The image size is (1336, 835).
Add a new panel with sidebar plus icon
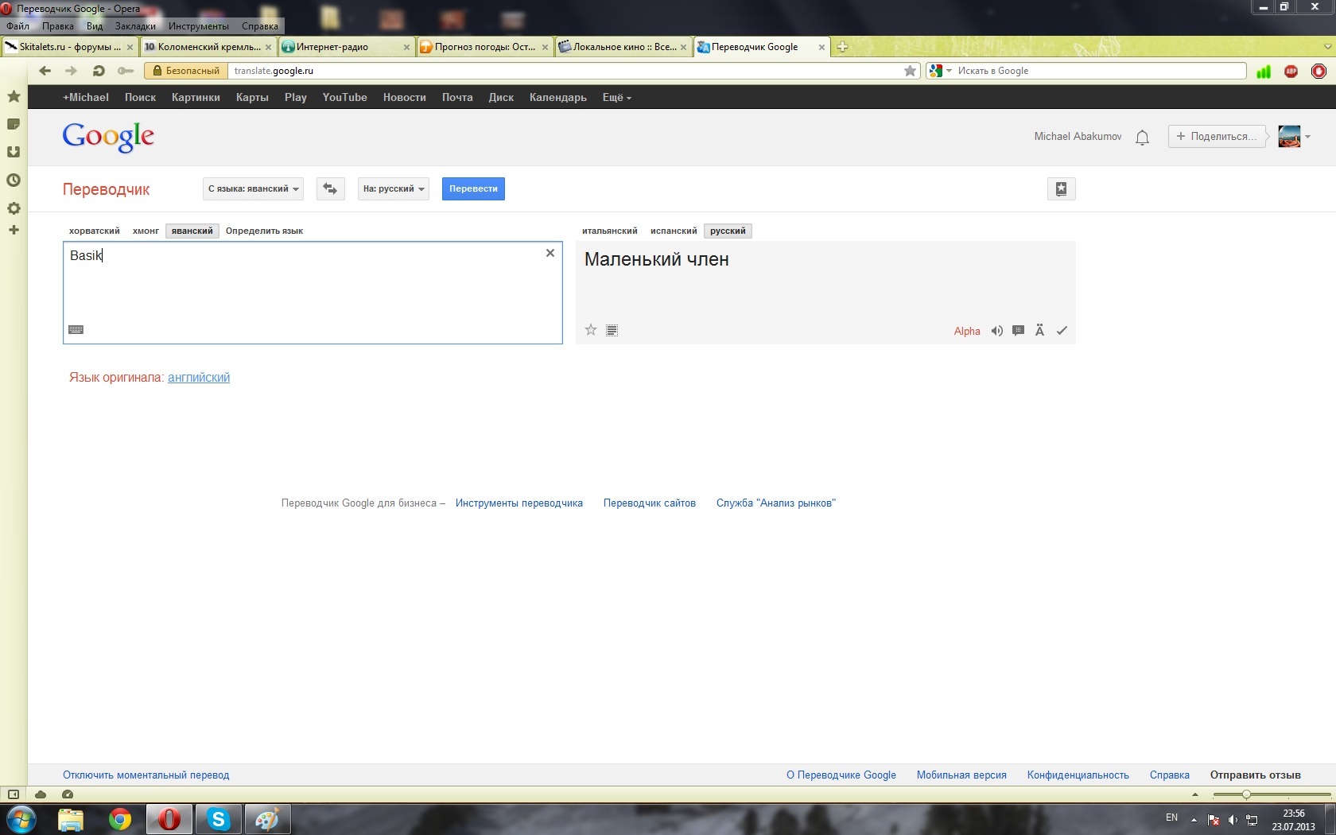point(14,230)
